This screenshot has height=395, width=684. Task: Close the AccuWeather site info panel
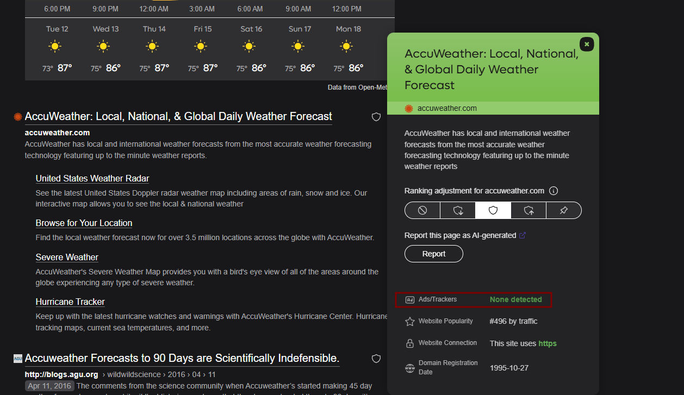point(587,44)
